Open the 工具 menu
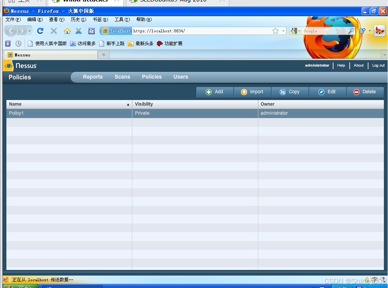Screen dimensions: 388x288 tap(122, 20)
